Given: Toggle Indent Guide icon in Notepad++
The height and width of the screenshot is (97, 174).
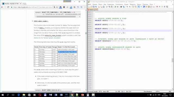Looking at the screenshot, I should coord(144,7).
